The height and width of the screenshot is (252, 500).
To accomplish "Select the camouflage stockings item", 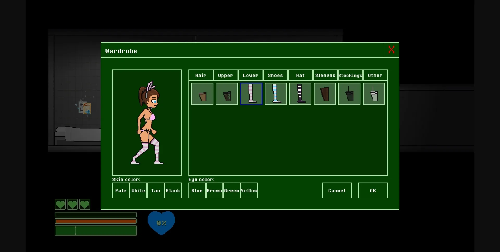I will coord(226,94).
